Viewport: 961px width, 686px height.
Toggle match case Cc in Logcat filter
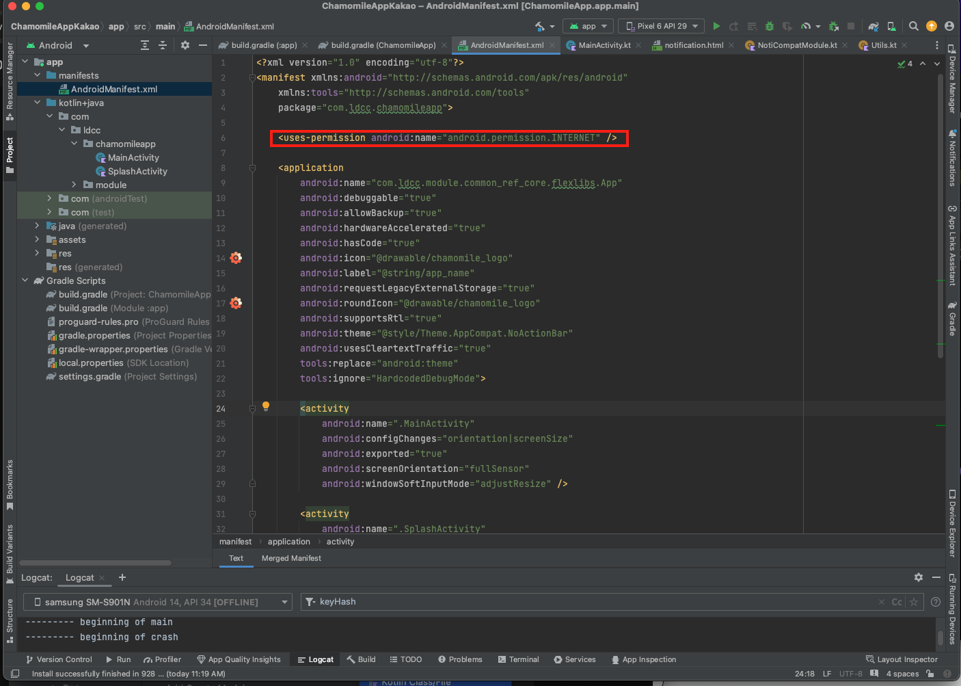[x=897, y=602]
